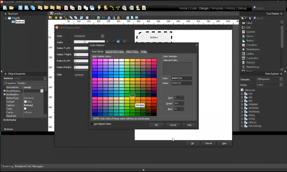
Task: Switch to the History view
Action: pos(230,8)
